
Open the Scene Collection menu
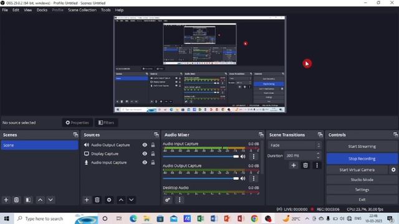point(82,10)
